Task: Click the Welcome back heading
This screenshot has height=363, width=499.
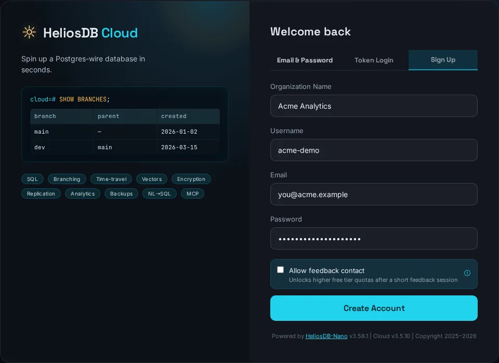Action: click(310, 32)
